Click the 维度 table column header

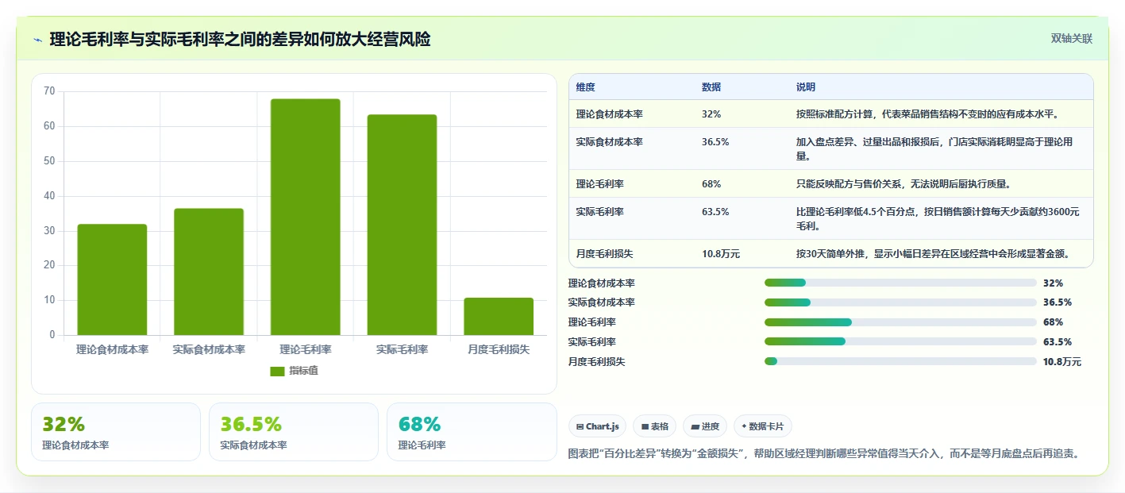586,87
